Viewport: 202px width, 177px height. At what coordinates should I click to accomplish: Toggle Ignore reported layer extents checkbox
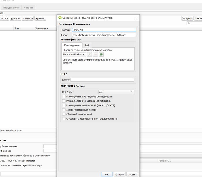(64, 110)
